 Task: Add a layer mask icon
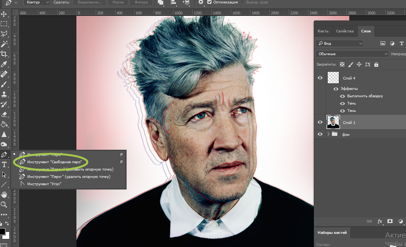tap(390, 222)
